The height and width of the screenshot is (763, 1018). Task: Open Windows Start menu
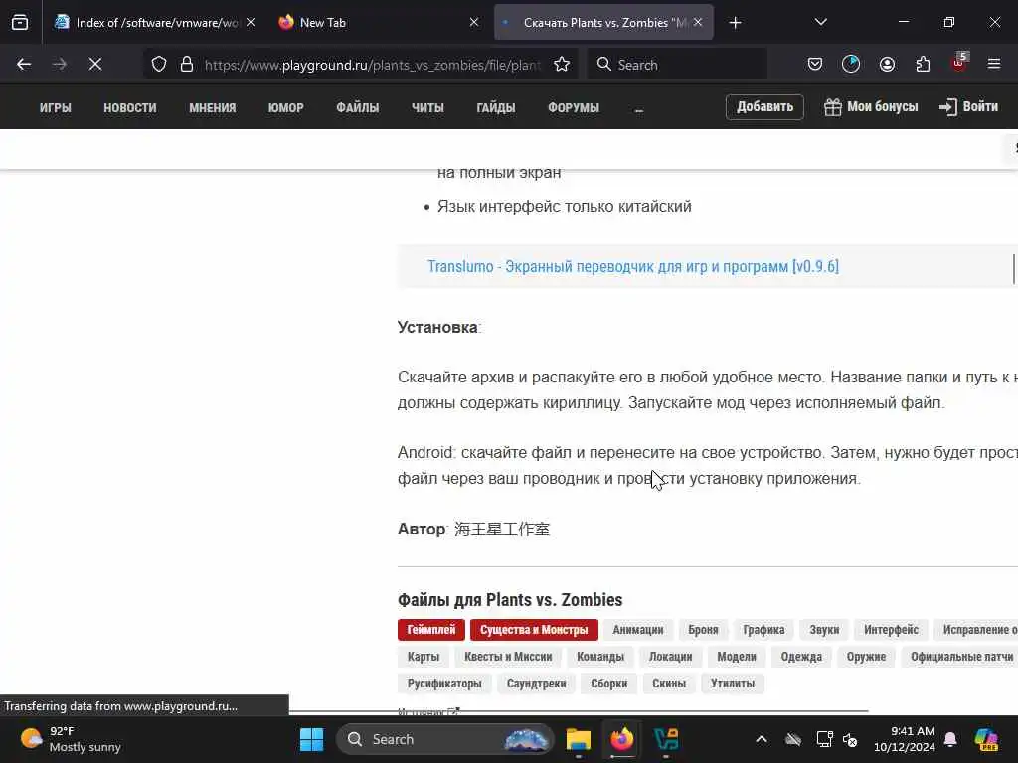coord(311,739)
